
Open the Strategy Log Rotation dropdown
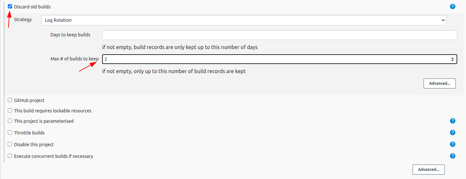(x=244, y=20)
